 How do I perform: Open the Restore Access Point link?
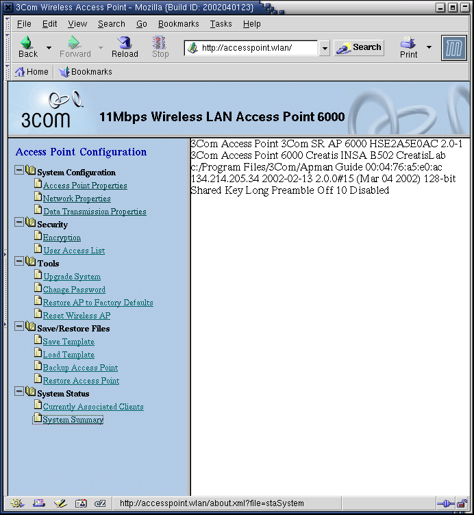tap(81, 381)
